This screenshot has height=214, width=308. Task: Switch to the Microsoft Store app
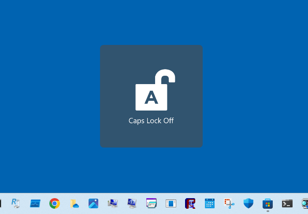click(268, 203)
